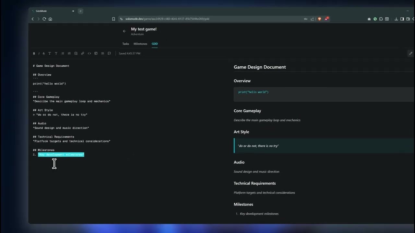
Task: Click the 'Adventure' genre label
Action: tap(137, 34)
